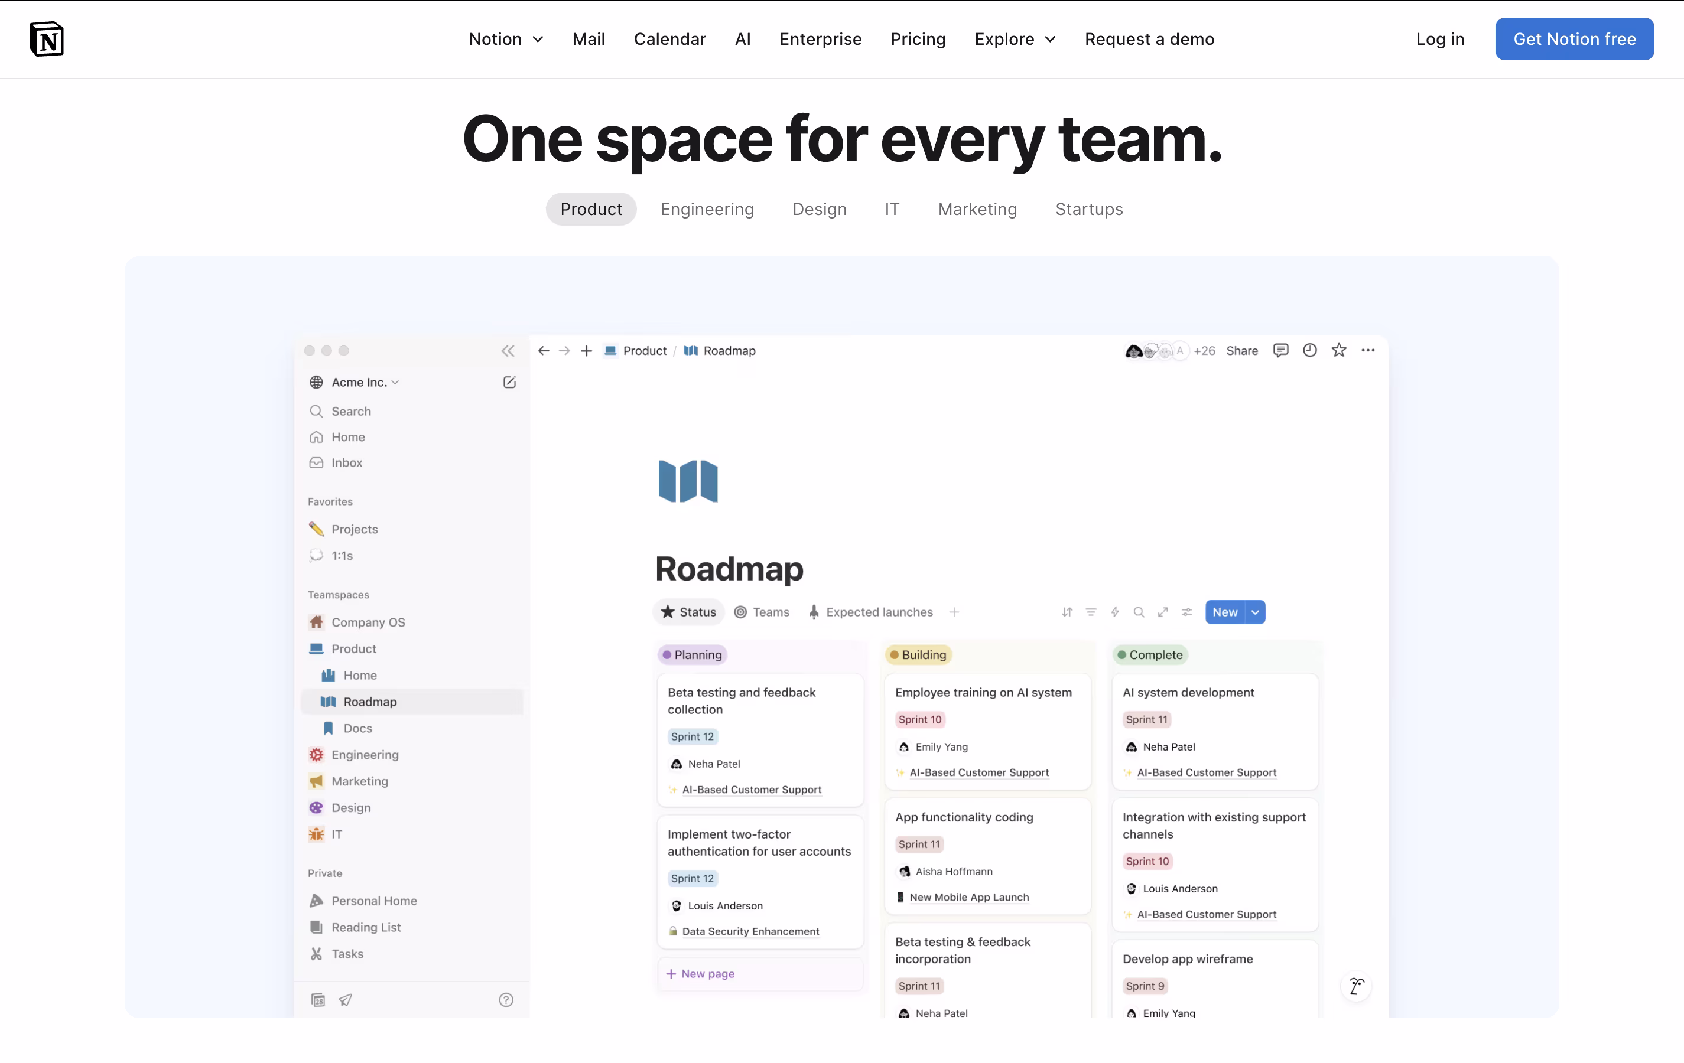The image size is (1684, 1063).
Task: Click Request a demo link
Action: tap(1149, 39)
